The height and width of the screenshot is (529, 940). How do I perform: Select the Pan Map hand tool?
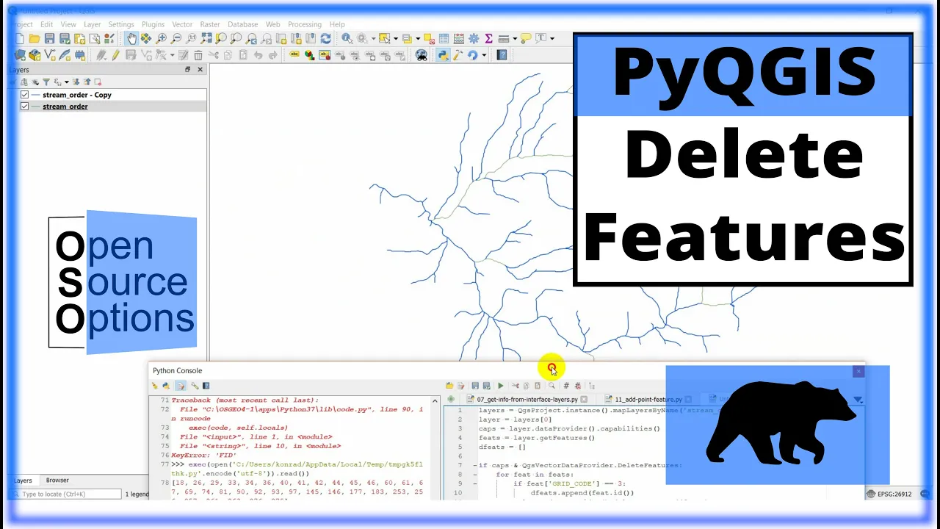(132, 38)
